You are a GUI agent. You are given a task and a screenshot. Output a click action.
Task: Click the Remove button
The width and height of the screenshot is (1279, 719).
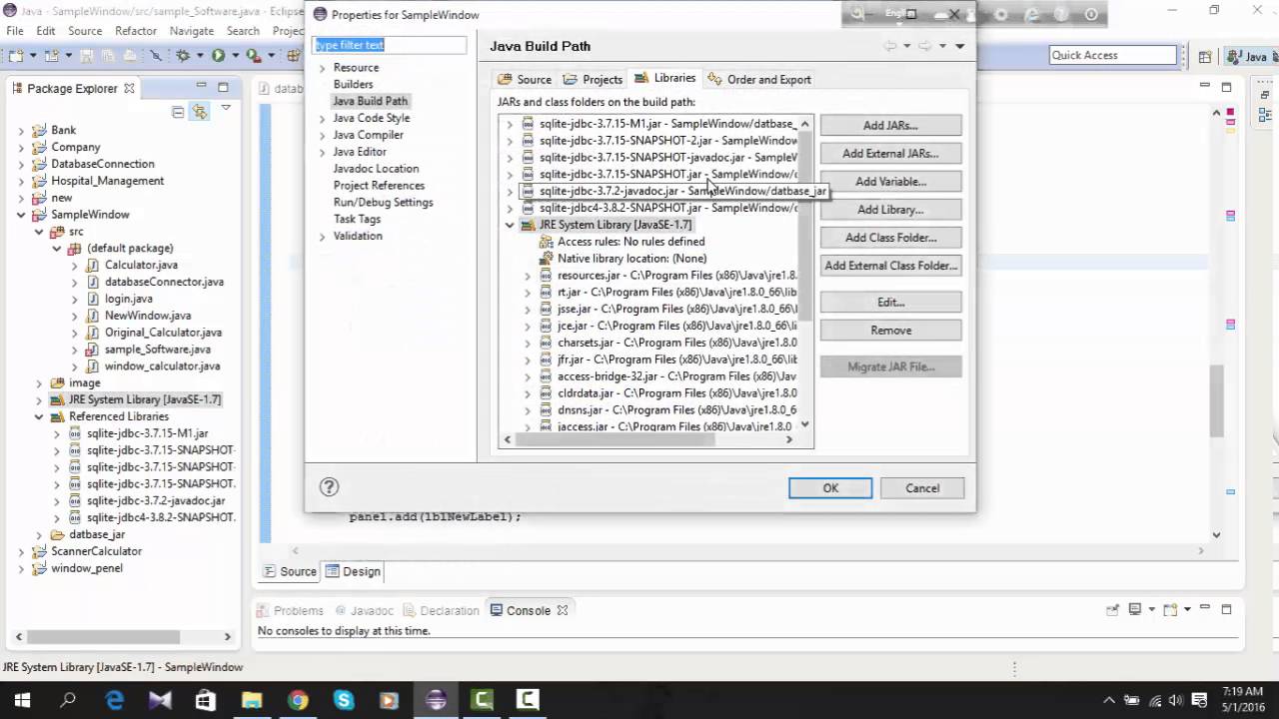click(890, 331)
